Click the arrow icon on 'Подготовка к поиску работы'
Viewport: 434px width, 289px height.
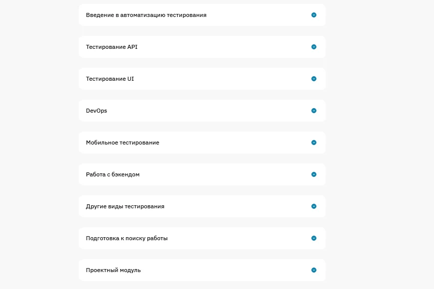[x=313, y=238]
